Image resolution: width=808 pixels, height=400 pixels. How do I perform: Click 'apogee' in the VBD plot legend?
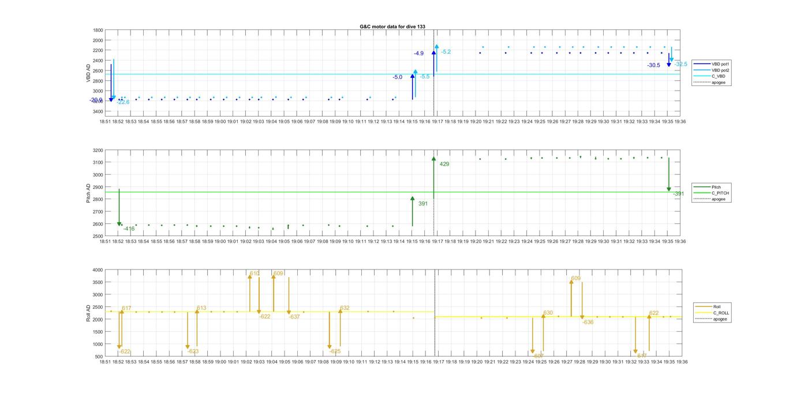[709, 83]
